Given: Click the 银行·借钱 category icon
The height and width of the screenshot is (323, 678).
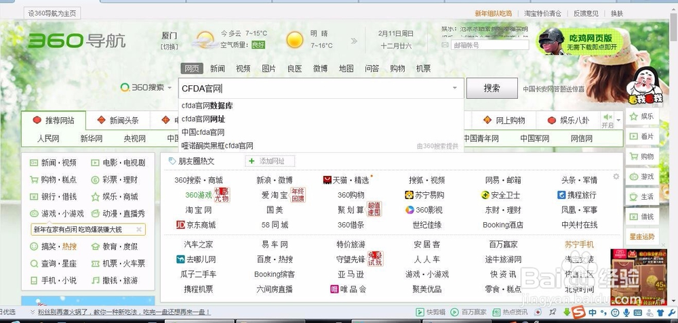Looking at the screenshot, I should pos(34,197).
